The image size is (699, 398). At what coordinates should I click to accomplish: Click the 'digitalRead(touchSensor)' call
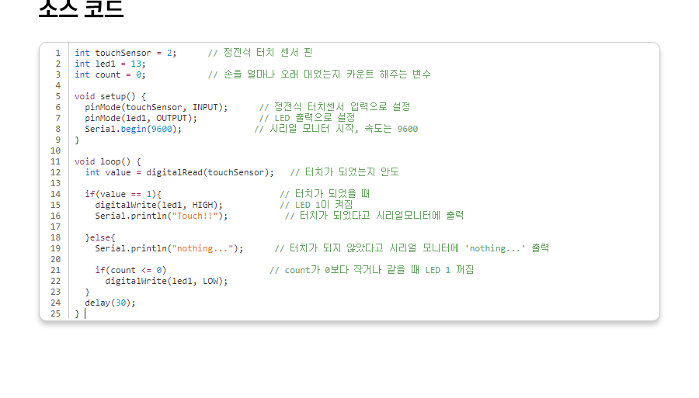click(x=210, y=172)
